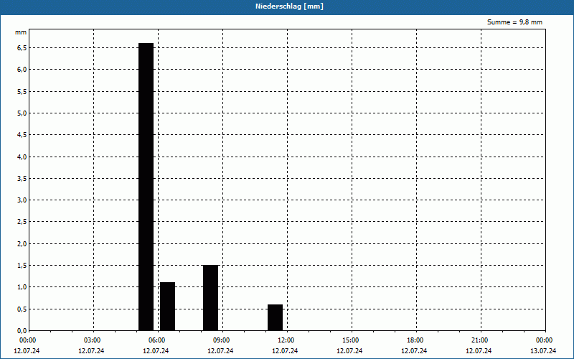The height and width of the screenshot is (359, 574).
Task: Select the 3,0 y-axis value
Action: tap(22, 200)
